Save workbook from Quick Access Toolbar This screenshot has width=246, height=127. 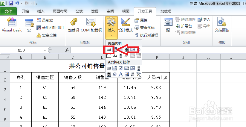[x=10, y=3]
